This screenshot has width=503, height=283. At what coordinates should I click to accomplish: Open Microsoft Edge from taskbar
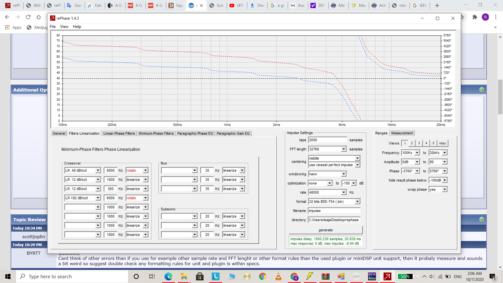(x=168, y=276)
